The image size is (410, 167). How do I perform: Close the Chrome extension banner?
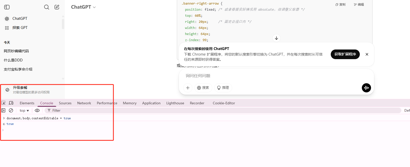coord(367,54)
